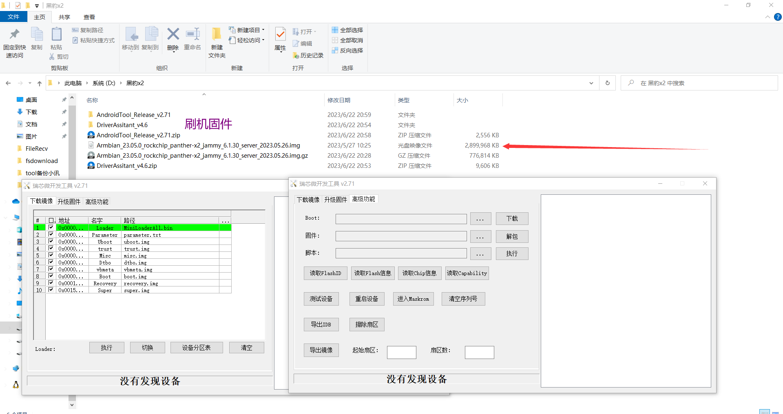This screenshot has height=414, width=783.
Task: Click the blue Help question mark icon
Action: [778, 17]
